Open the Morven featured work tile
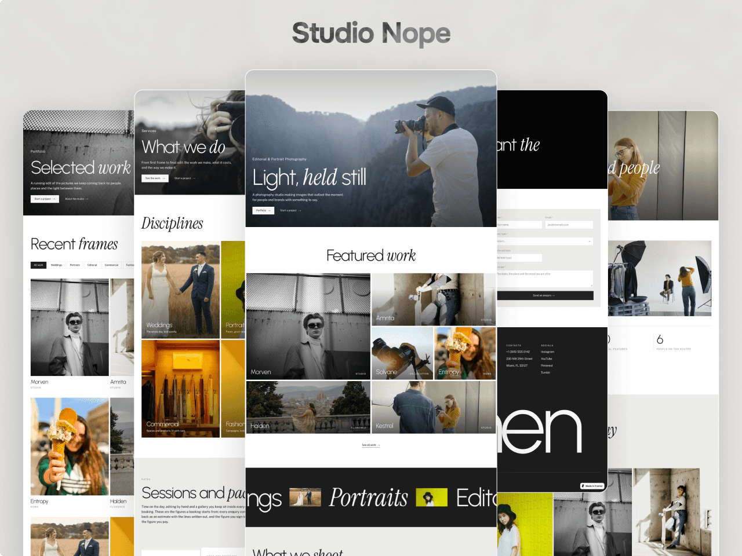The image size is (742, 556). coord(308,327)
